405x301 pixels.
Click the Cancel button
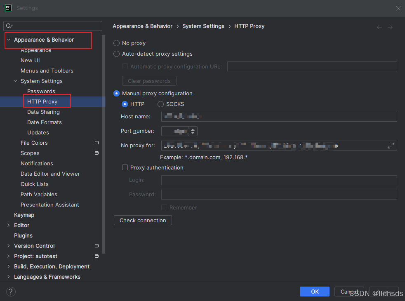click(x=349, y=292)
